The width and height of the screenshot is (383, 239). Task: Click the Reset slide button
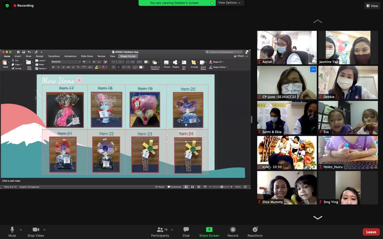pyautogui.click(x=40, y=64)
